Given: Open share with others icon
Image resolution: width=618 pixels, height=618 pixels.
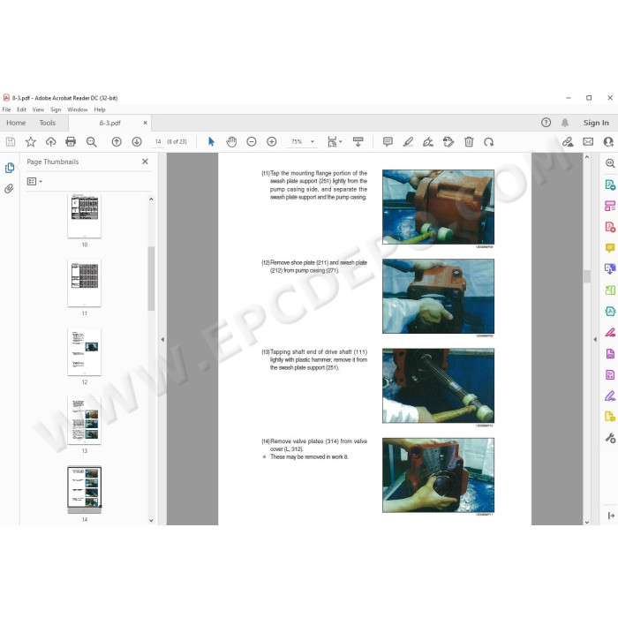Looking at the screenshot, I should pyautogui.click(x=608, y=142).
